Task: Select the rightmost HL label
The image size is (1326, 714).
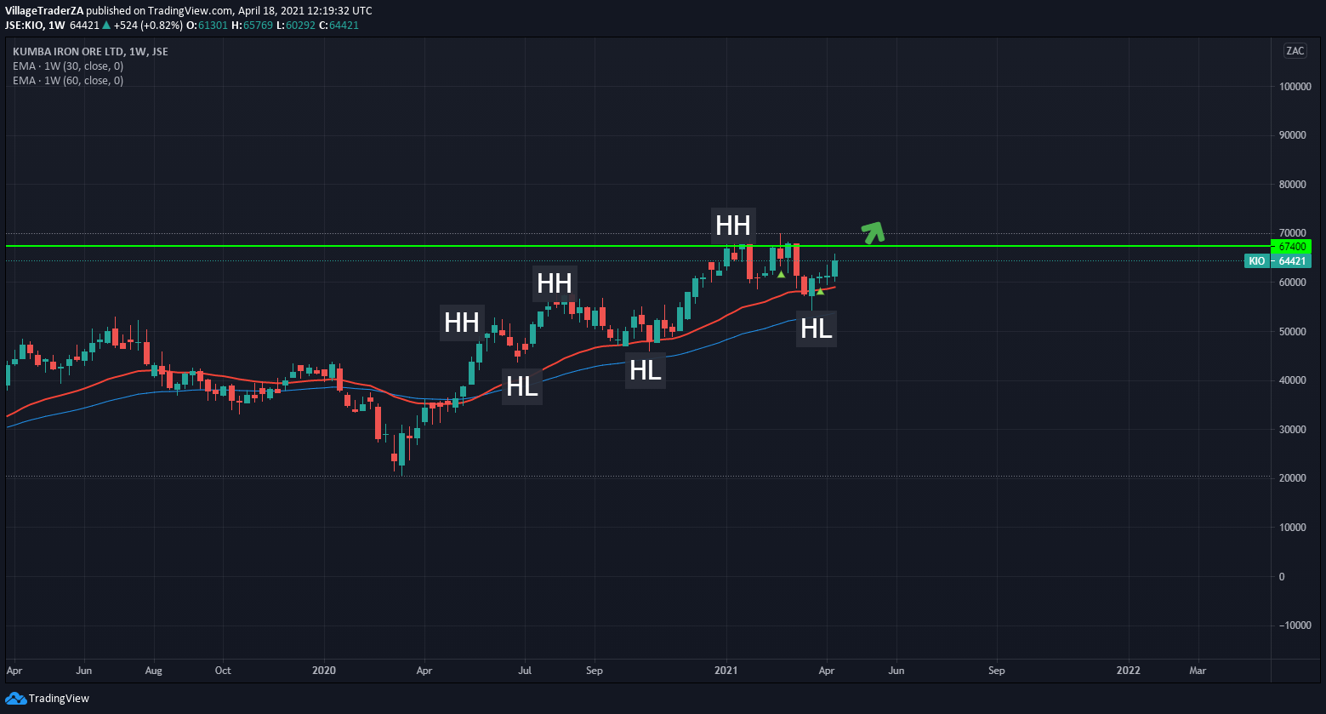Action: tap(817, 328)
